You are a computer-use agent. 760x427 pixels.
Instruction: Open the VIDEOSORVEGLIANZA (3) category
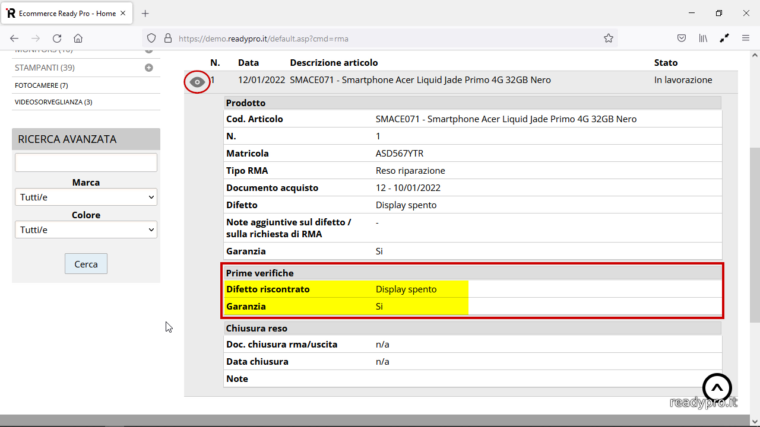[53, 102]
